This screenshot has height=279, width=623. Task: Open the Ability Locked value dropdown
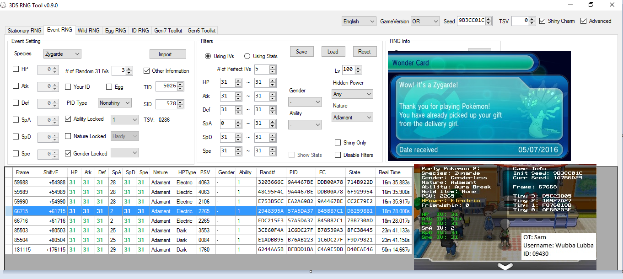[124, 119]
